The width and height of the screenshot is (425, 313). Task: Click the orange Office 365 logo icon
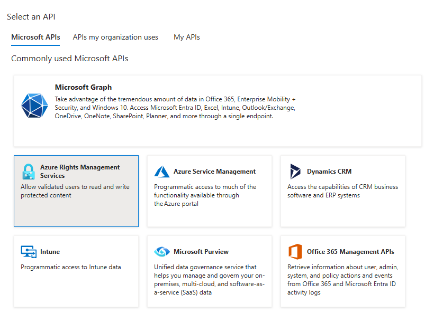(295, 252)
